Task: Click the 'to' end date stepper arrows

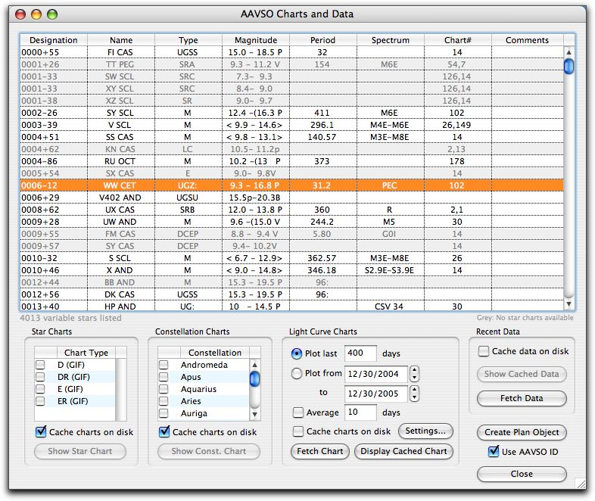Action: pos(415,394)
